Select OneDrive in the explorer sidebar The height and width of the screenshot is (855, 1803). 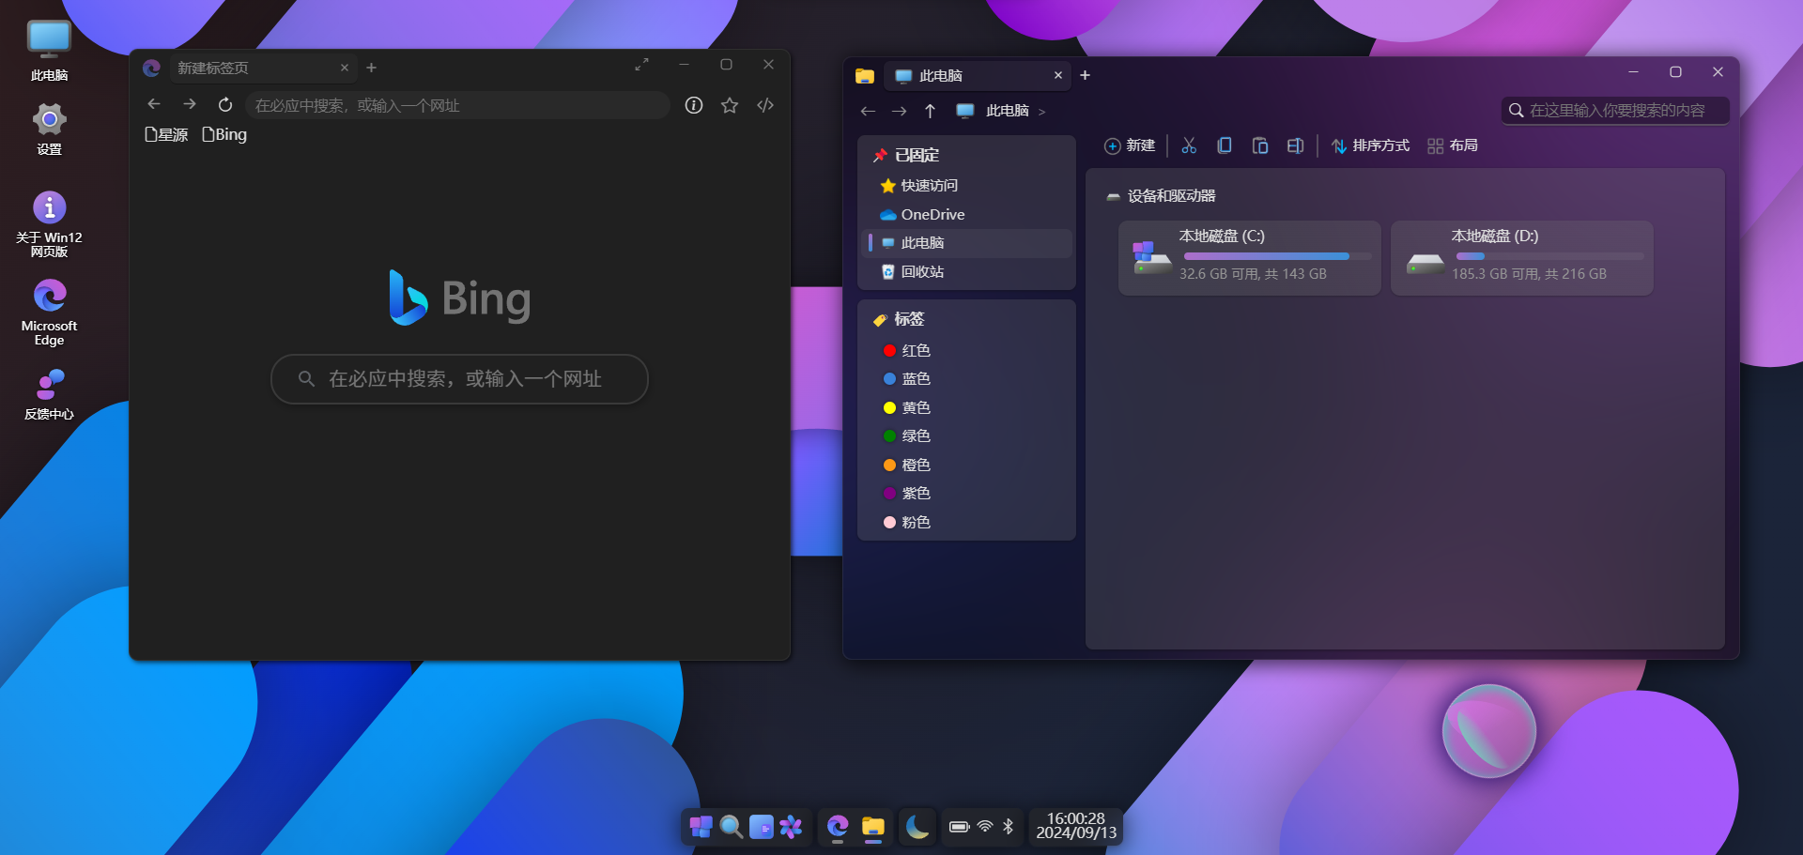click(x=932, y=214)
